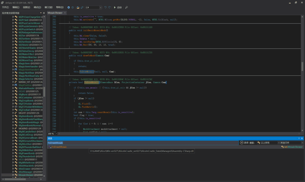The height and width of the screenshot is (182, 305).
Task: Open the 视图(V) menu
Action: (27, 7)
